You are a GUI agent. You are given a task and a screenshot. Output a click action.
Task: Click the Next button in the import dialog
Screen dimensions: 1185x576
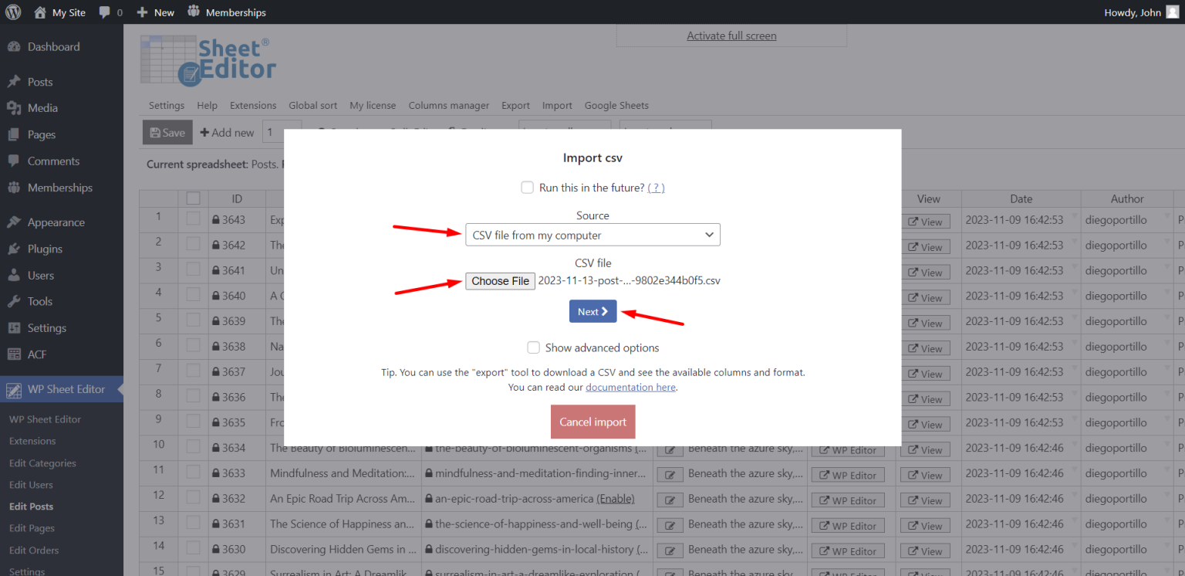click(592, 311)
